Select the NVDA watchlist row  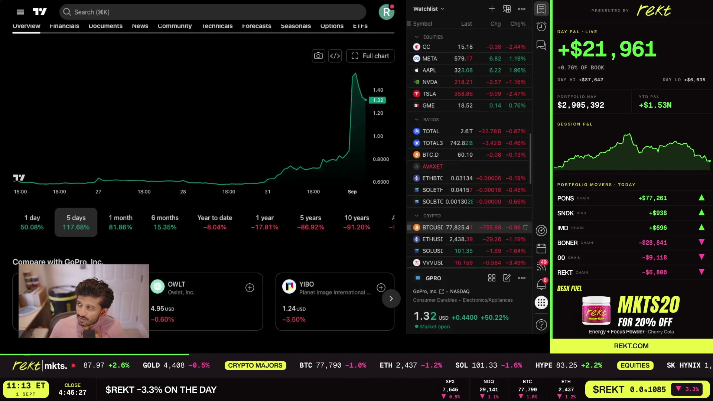469,82
